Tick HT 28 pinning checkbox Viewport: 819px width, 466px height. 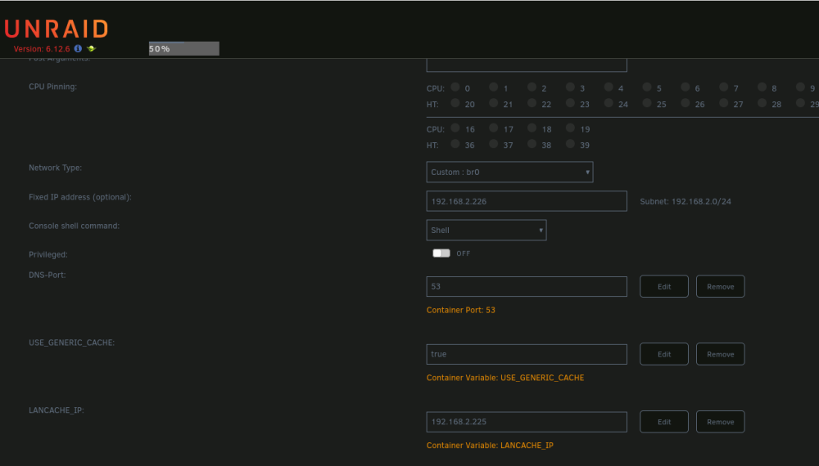[762, 103]
